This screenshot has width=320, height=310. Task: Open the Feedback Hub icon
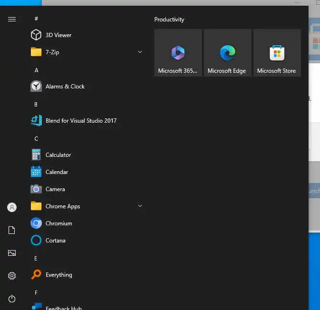[x=37, y=307]
